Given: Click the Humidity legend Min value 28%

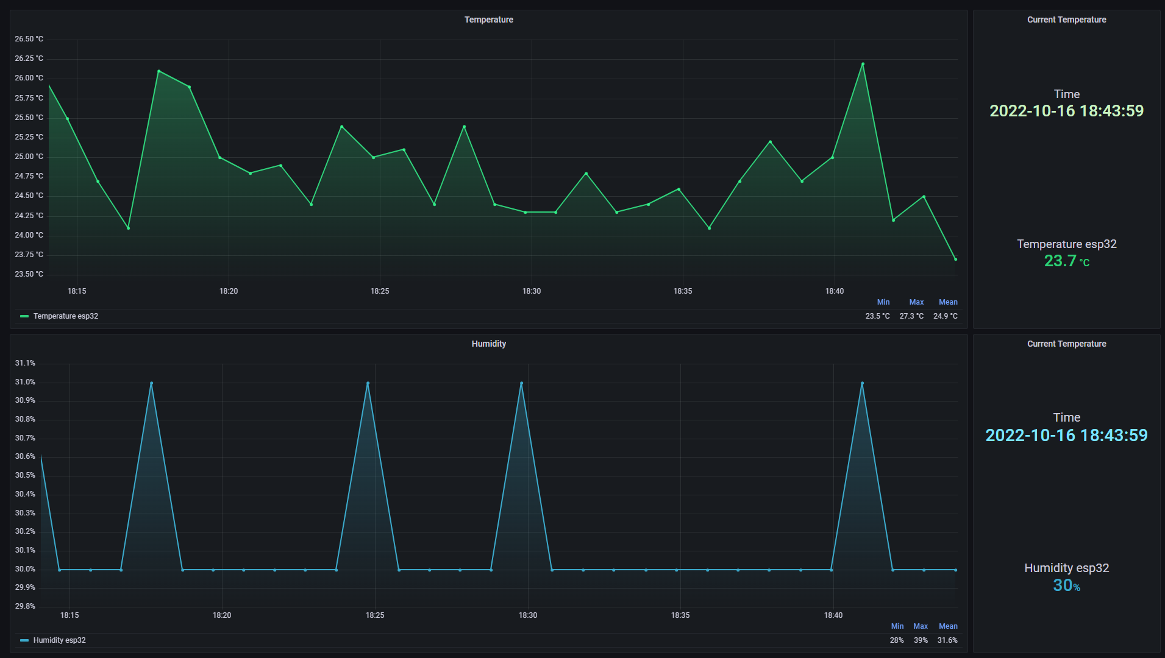Looking at the screenshot, I should 897,640.
